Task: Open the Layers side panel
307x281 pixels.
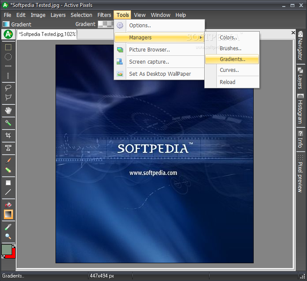Action: coord(300,78)
